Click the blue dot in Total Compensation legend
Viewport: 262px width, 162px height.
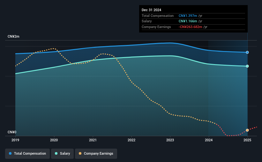10,153
